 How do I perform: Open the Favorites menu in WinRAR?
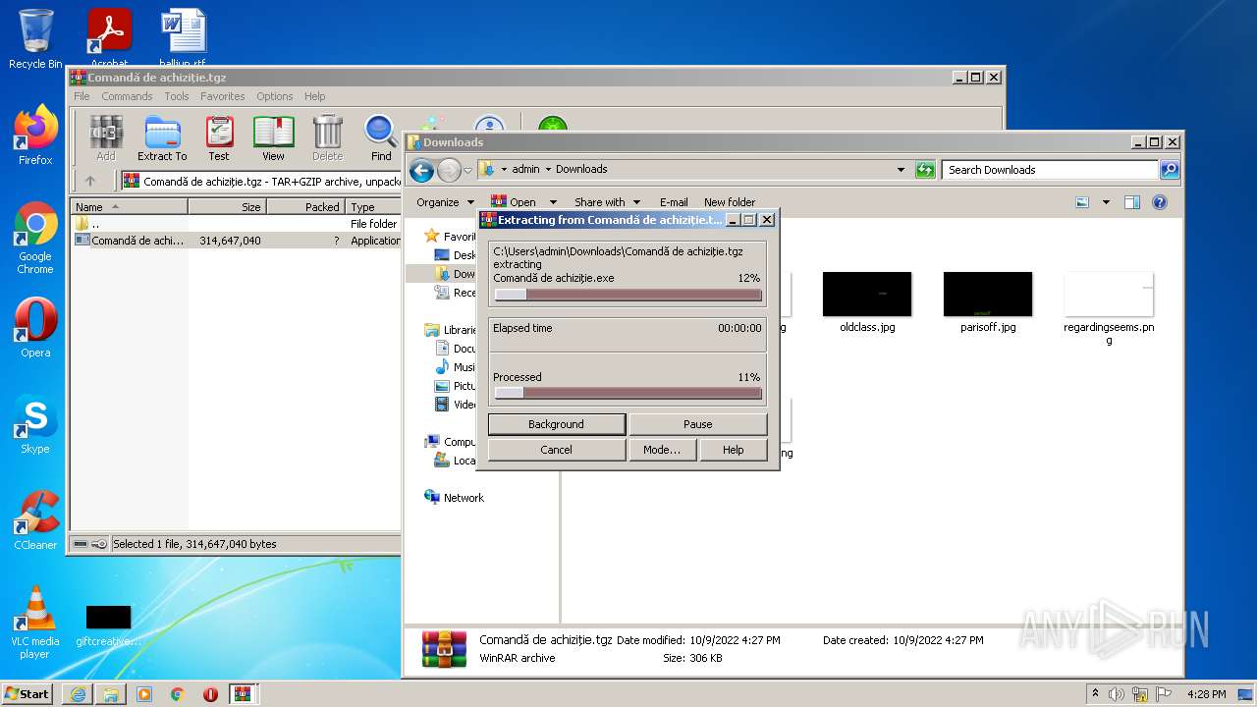pyautogui.click(x=223, y=96)
